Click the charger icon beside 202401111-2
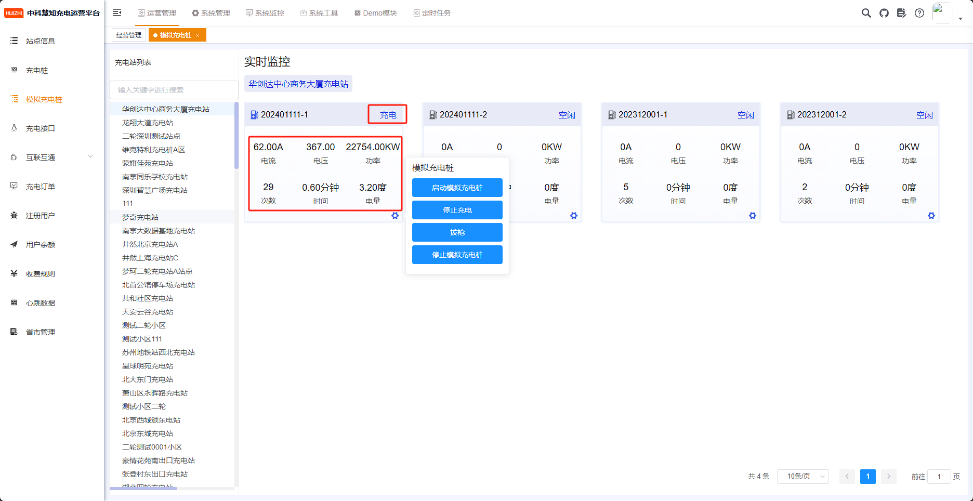This screenshot has height=501, width=973. pyautogui.click(x=433, y=115)
